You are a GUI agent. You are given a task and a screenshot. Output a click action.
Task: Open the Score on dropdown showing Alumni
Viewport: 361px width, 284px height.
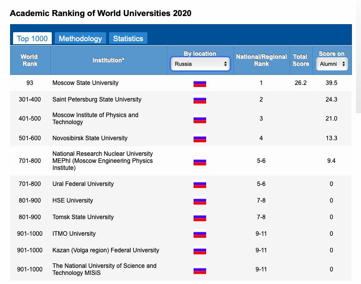[x=332, y=64]
